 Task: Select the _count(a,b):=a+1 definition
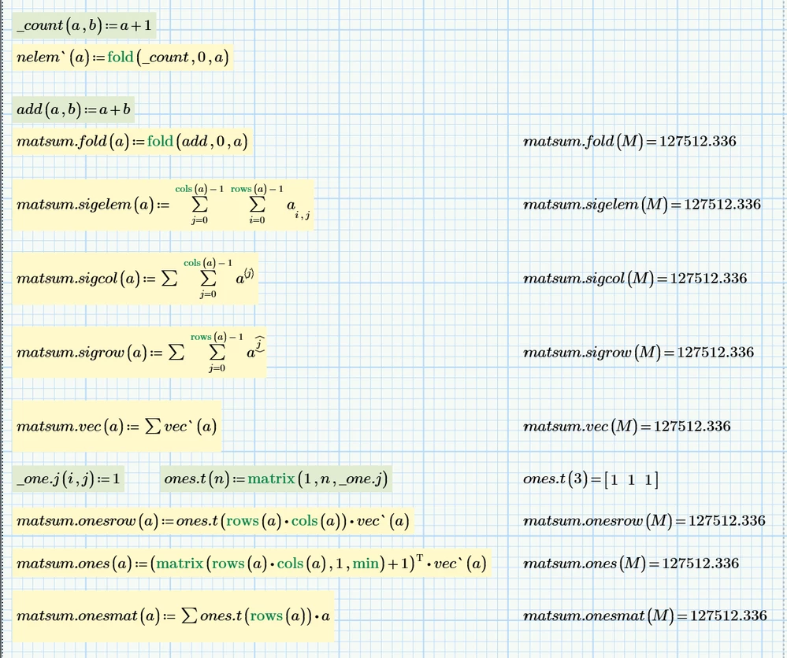[84, 25]
